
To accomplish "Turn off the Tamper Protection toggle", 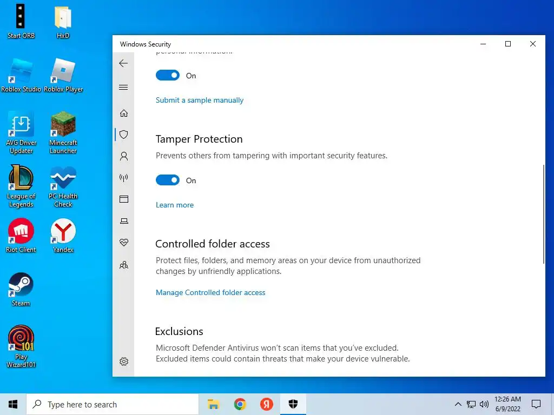I will [168, 180].
